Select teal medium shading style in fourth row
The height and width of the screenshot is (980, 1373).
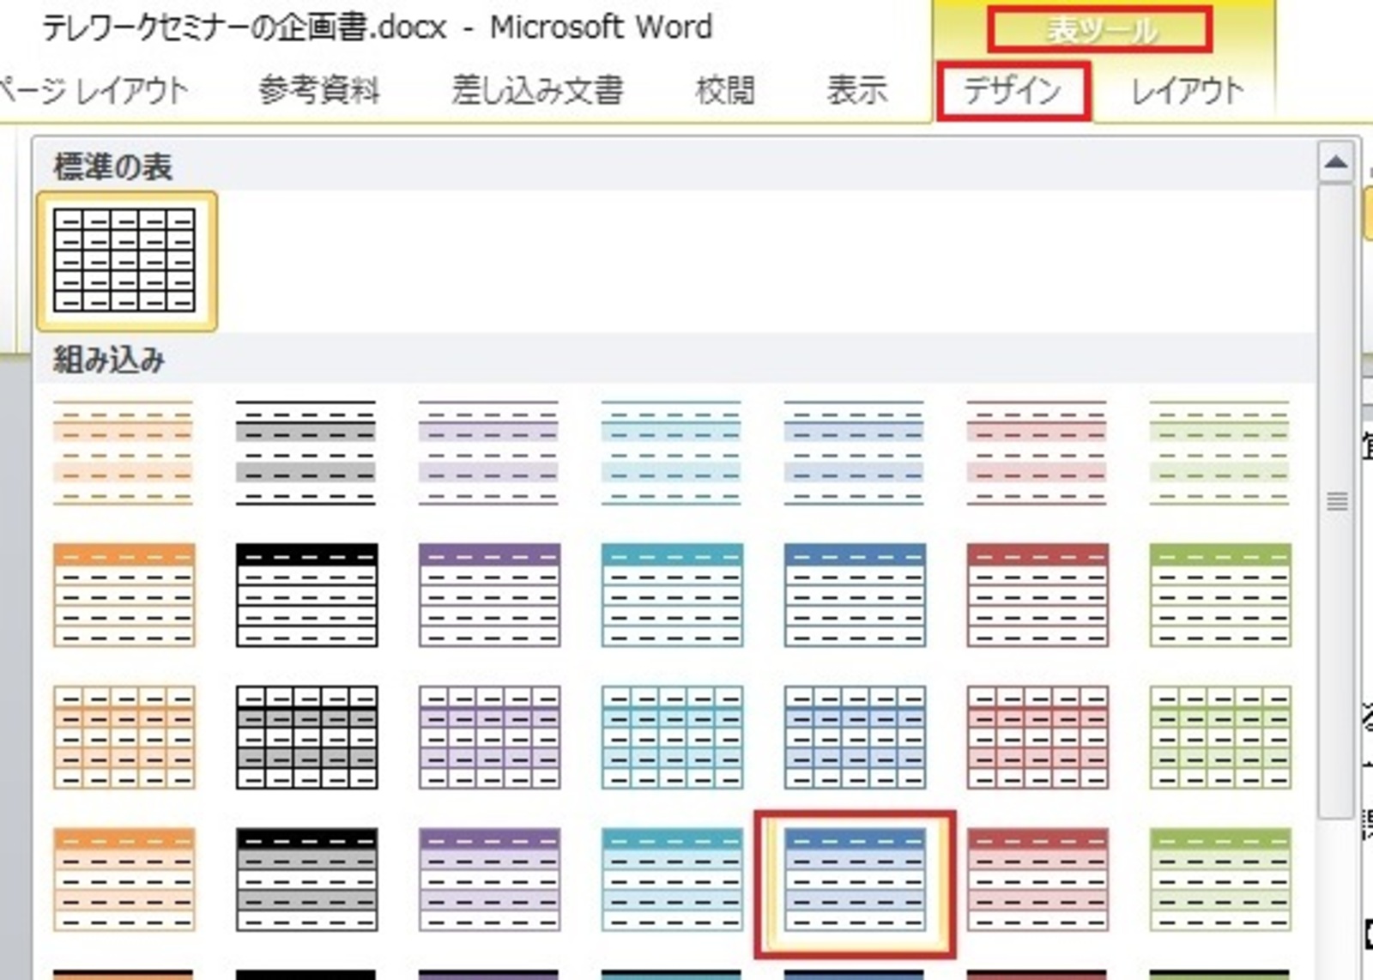tap(672, 880)
